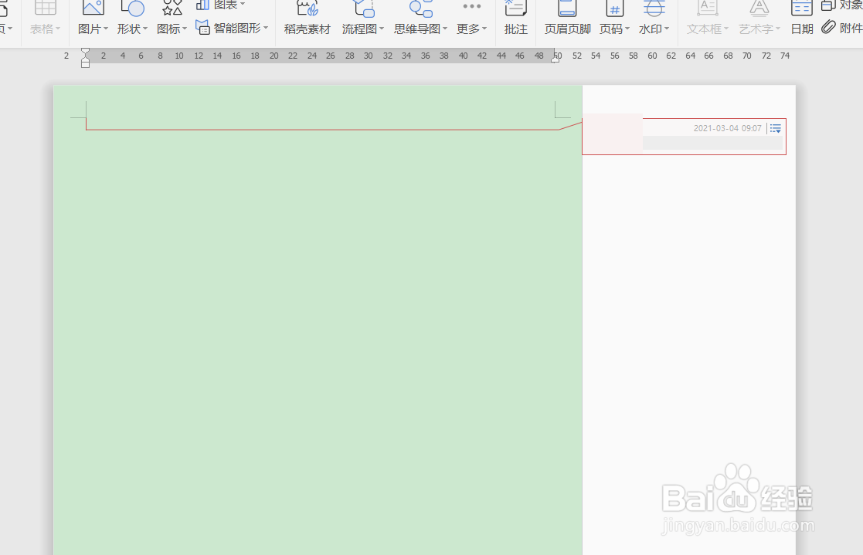Expand the 流程图 dropdown arrow
The width and height of the screenshot is (863, 555).
point(382,29)
